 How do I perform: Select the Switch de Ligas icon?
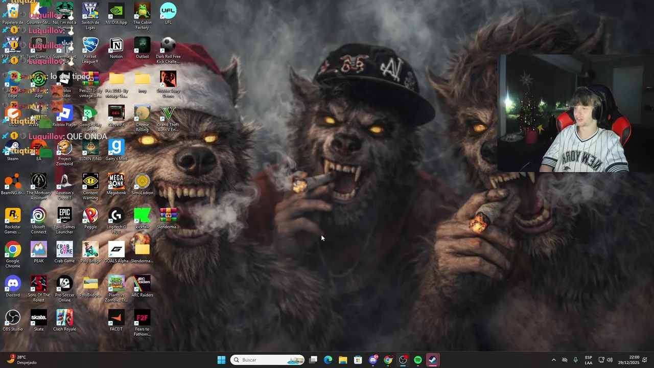[x=90, y=16]
